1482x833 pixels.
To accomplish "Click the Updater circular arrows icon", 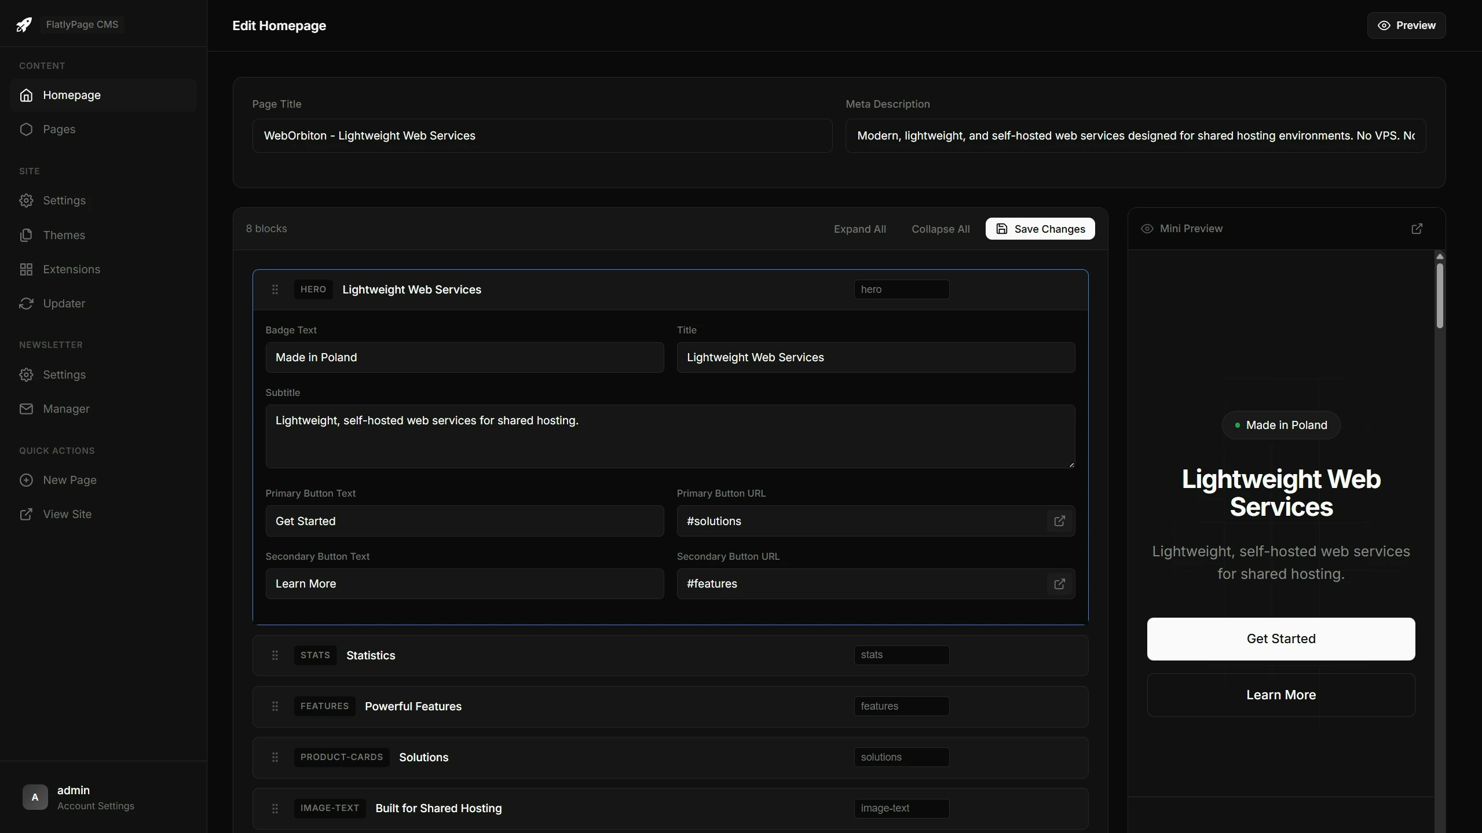I will [x=27, y=303].
